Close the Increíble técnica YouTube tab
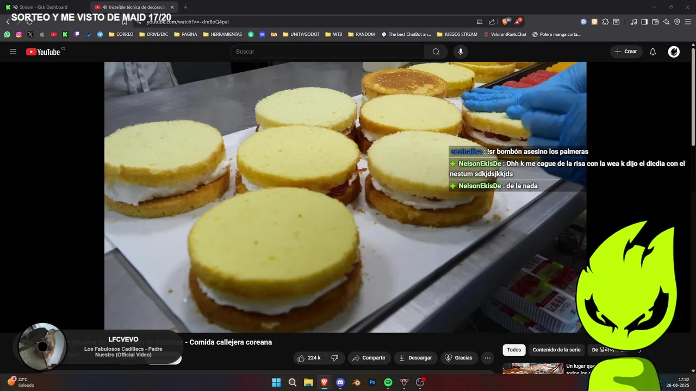The image size is (696, 391). coord(172,7)
